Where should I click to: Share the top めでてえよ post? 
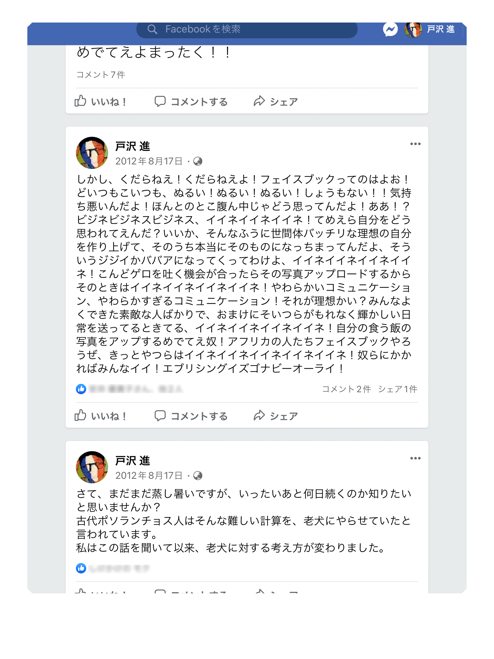(276, 101)
